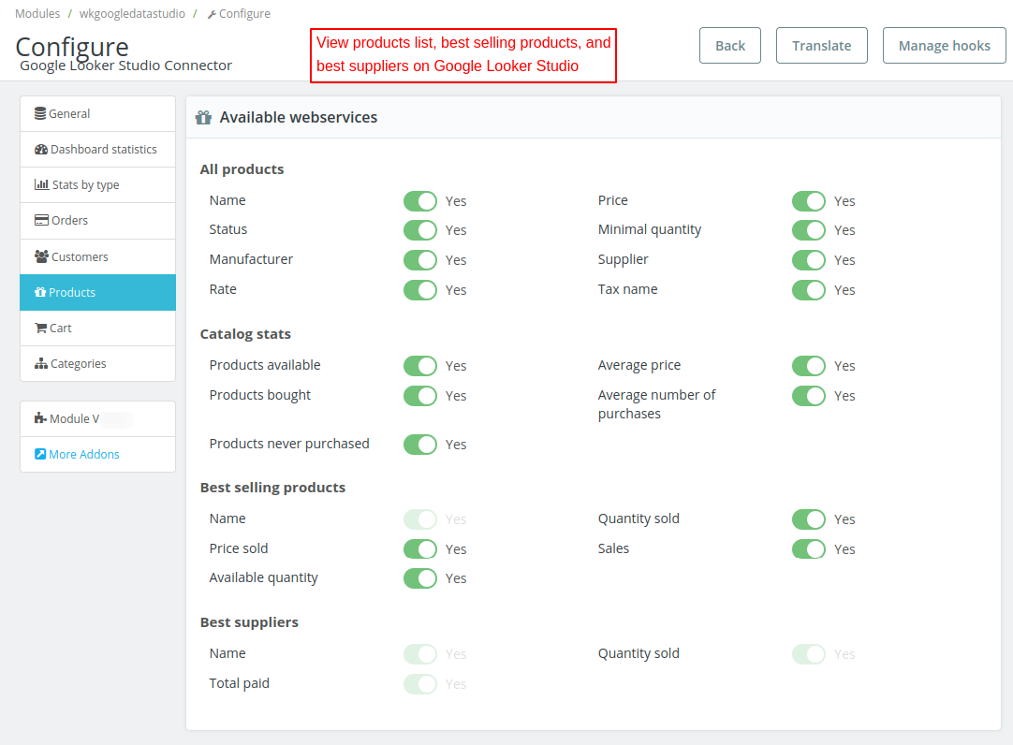This screenshot has height=745, width=1013.
Task: Click the Customers group icon
Action: click(x=41, y=256)
